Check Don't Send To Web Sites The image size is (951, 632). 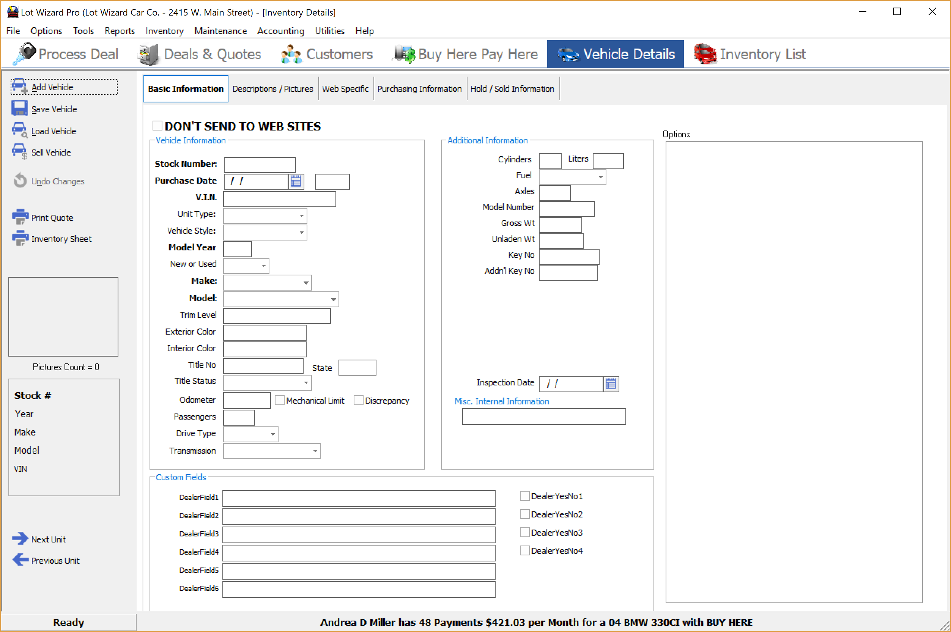tap(157, 126)
